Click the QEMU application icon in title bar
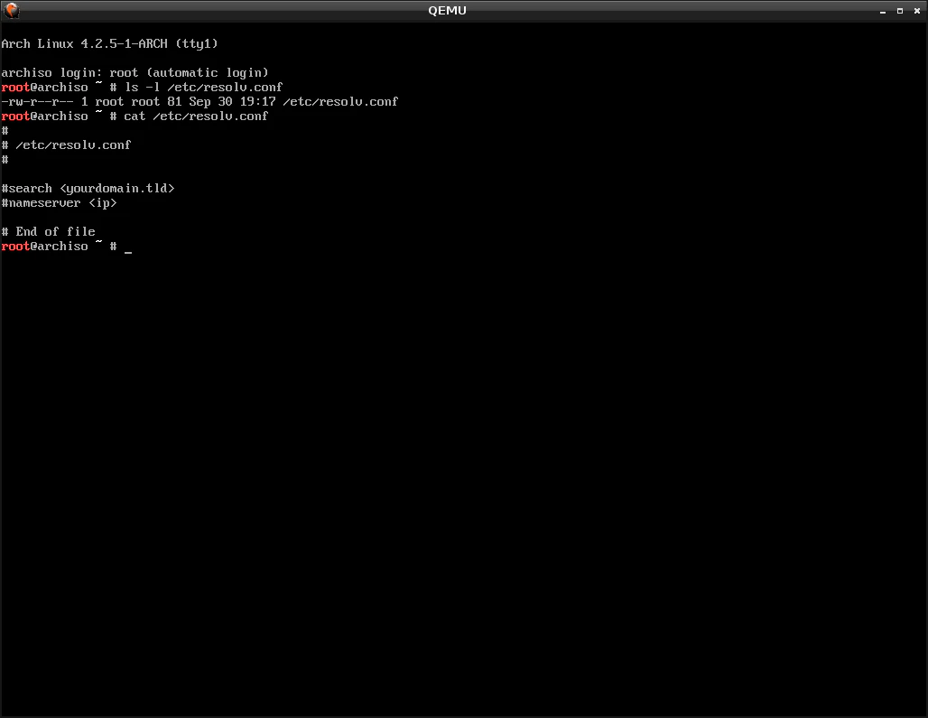Screen dimensions: 928x718 (x=11, y=10)
